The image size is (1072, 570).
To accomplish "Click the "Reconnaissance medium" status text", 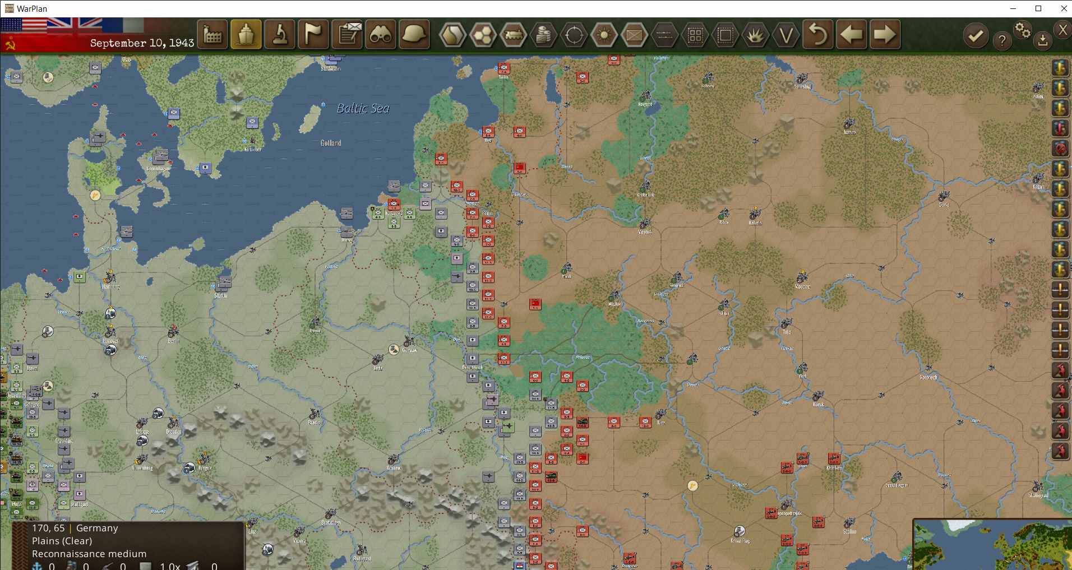I will click(89, 554).
